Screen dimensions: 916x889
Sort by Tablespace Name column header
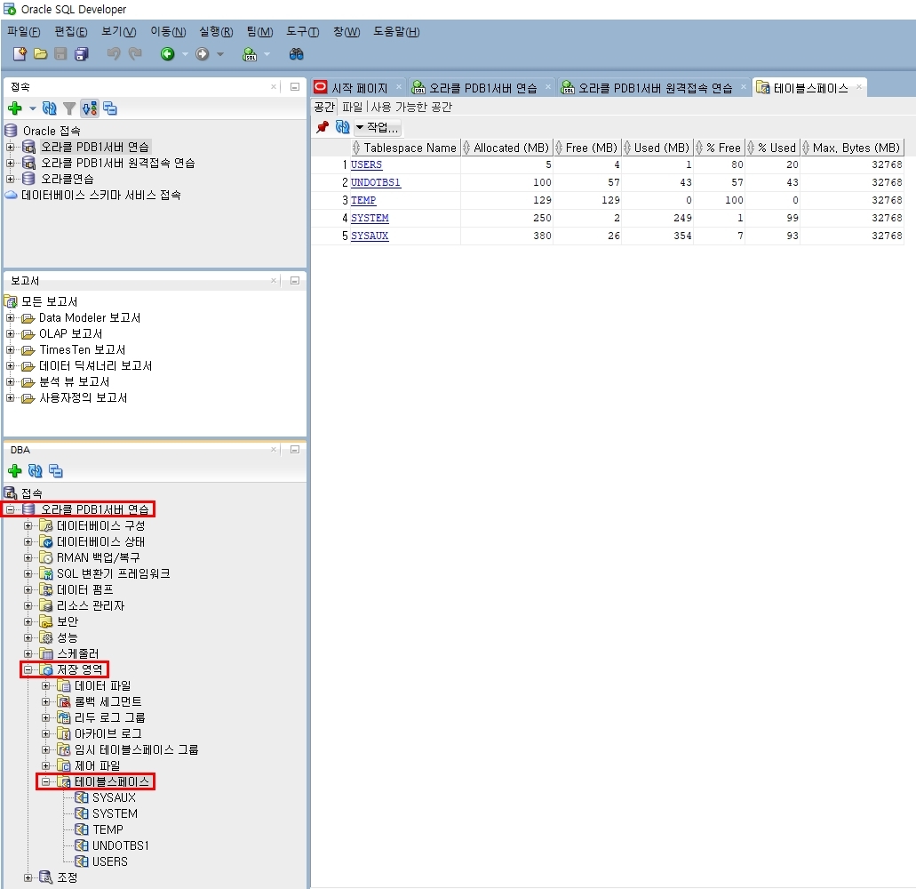pos(405,148)
